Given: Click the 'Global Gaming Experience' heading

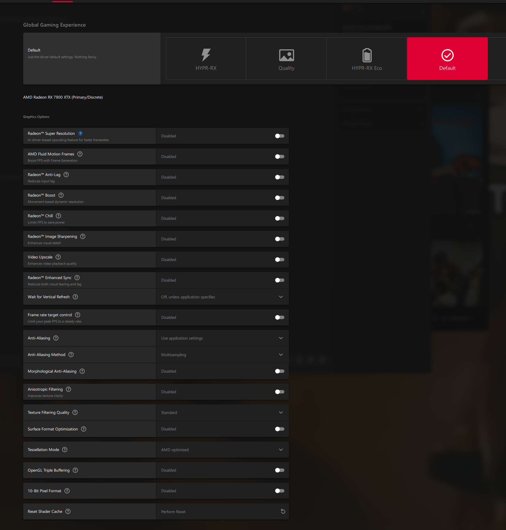Looking at the screenshot, I should pyautogui.click(x=54, y=25).
